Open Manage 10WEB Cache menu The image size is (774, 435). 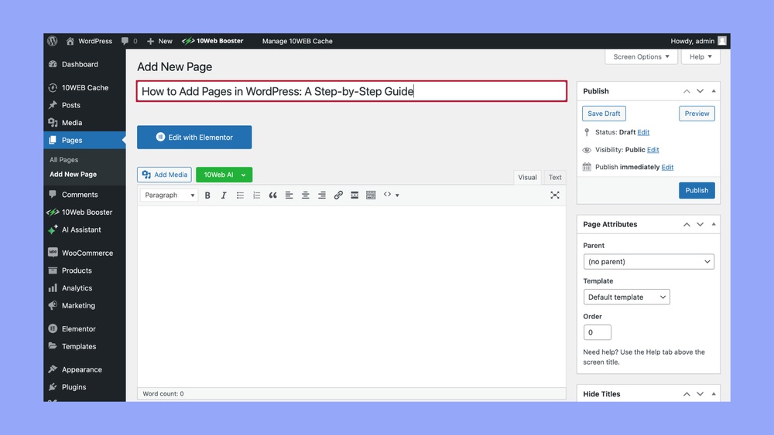297,41
